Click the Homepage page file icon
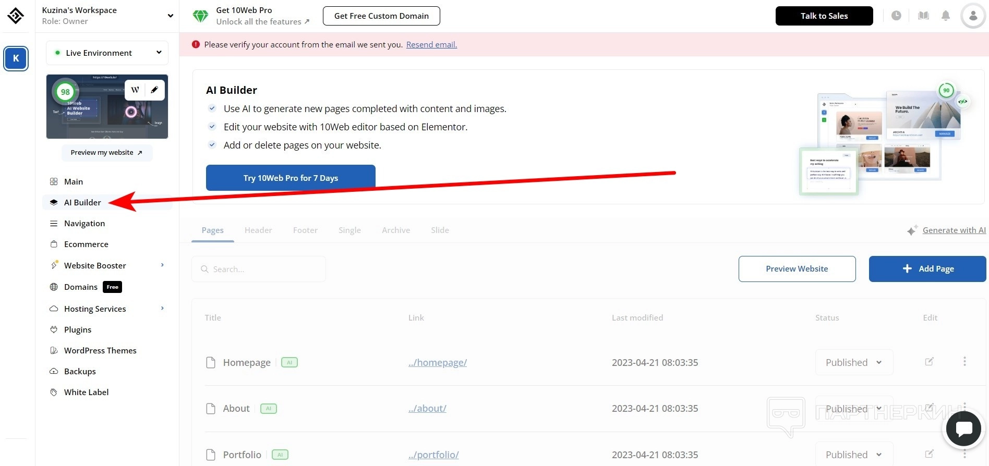This screenshot has height=466, width=989. (211, 362)
